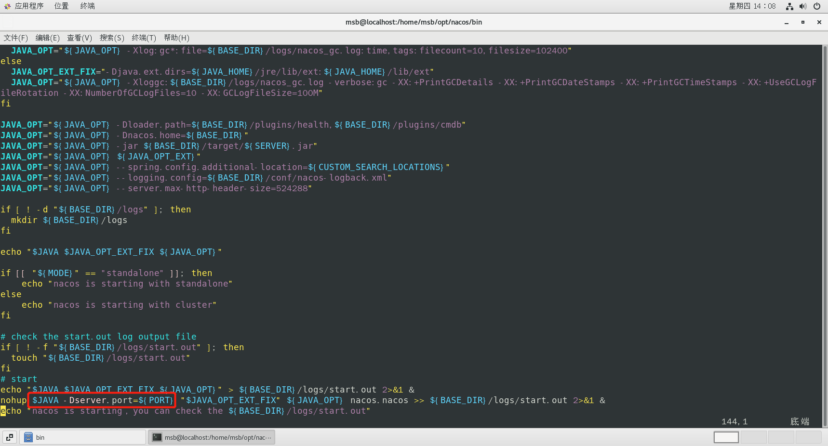Click the terminal vertical scrollbar

pos(825,236)
